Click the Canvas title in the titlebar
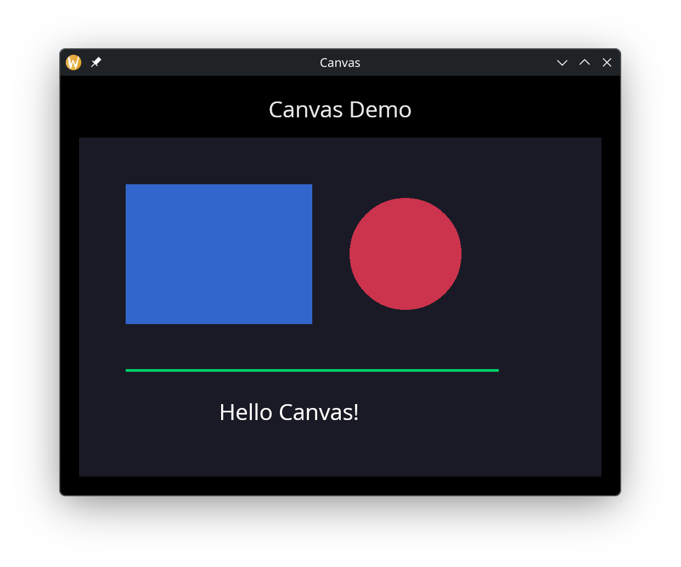The image size is (681, 567). tap(340, 63)
